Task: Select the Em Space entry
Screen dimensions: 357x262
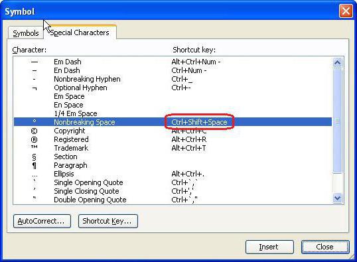Action: coord(173,96)
